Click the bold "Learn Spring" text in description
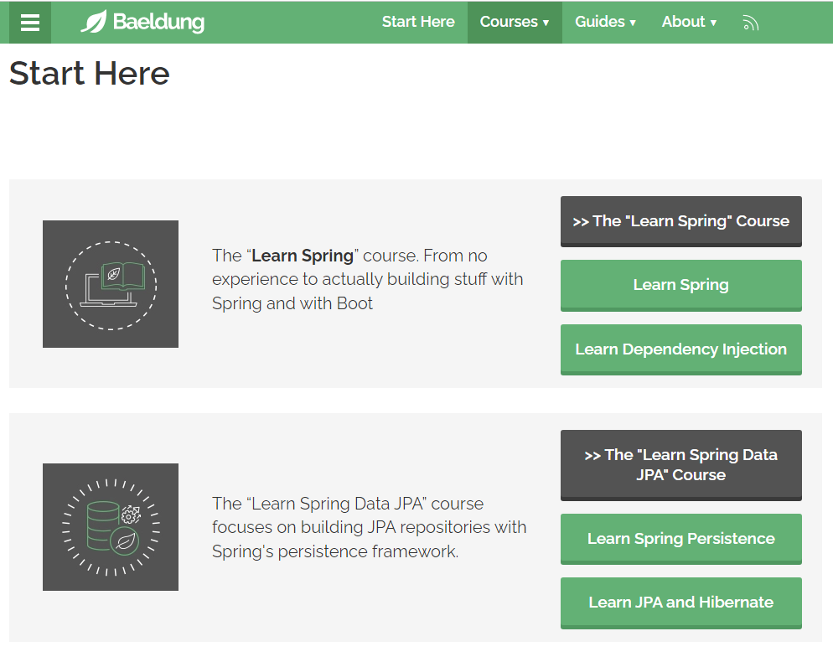Image resolution: width=833 pixels, height=657 pixels. tap(303, 256)
